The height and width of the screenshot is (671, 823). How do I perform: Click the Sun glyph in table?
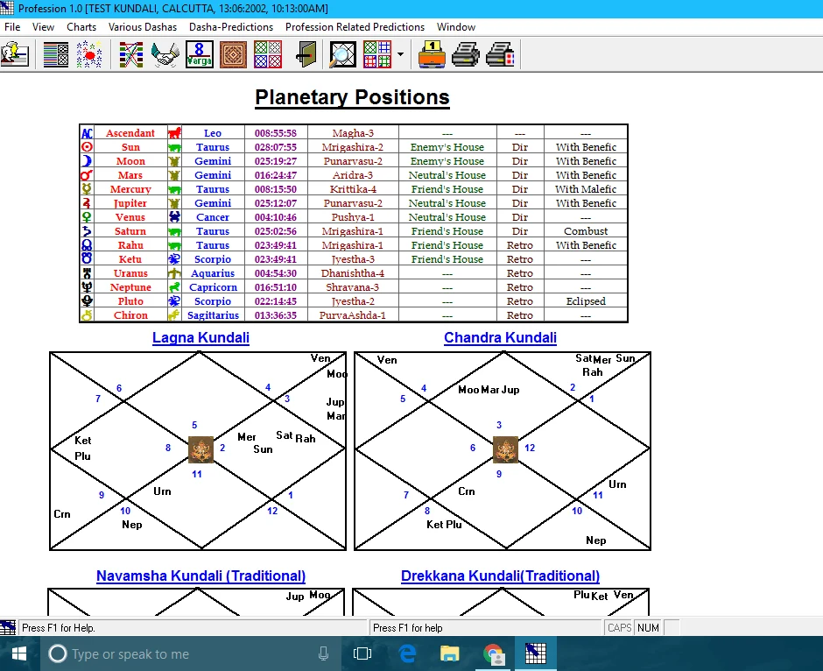pyautogui.click(x=87, y=147)
